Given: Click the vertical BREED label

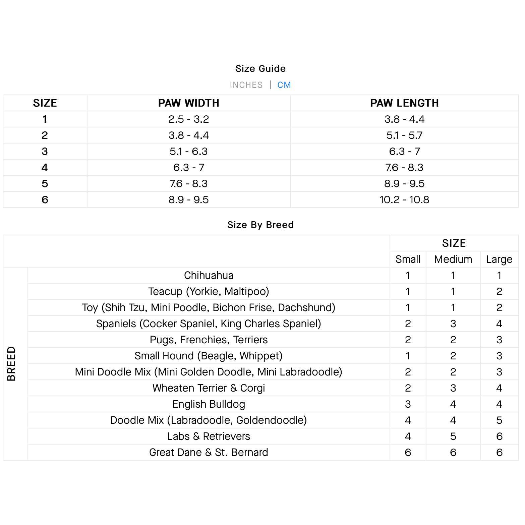Looking at the screenshot, I should [11, 363].
